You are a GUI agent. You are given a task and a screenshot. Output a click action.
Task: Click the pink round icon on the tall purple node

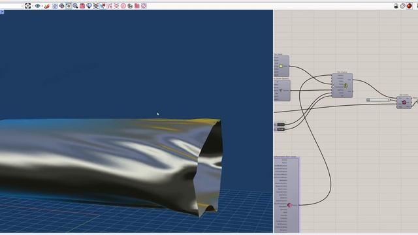(x=289, y=205)
